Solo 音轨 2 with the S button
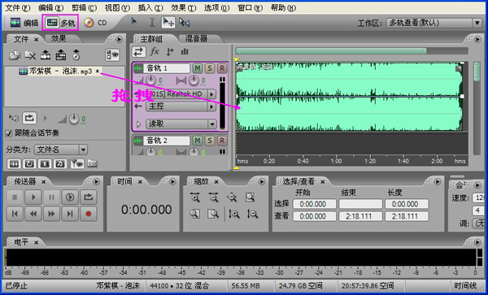Image resolution: width=488 pixels, height=295 pixels. [x=210, y=141]
